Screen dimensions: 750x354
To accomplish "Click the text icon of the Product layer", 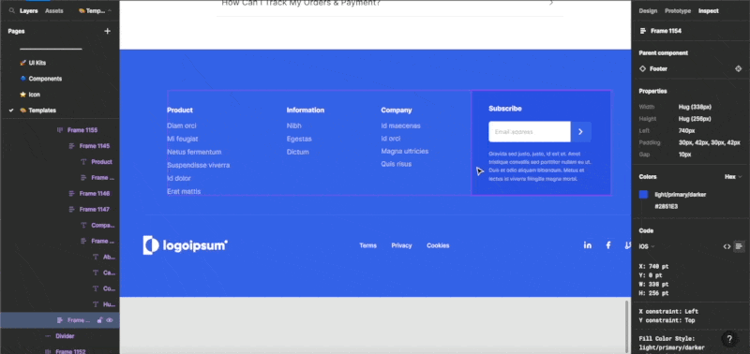I will [83, 161].
